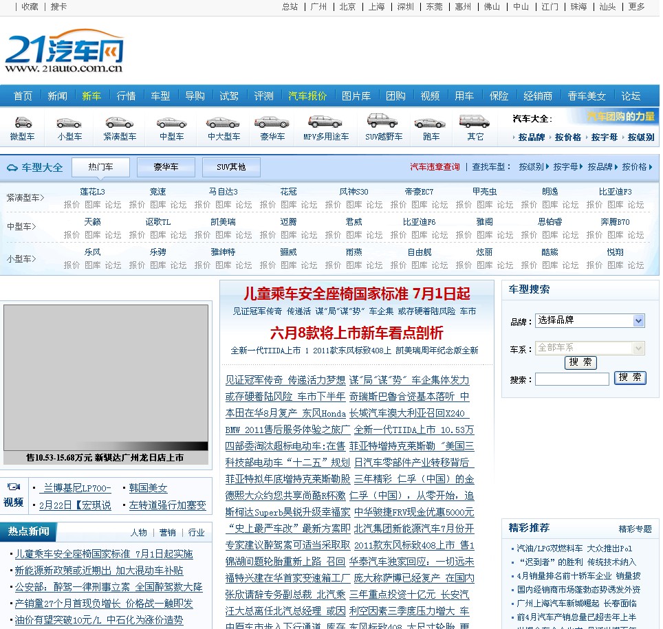Expand the 按价格 find-model option
Screen dimensions: 663x629
pyautogui.click(x=637, y=167)
